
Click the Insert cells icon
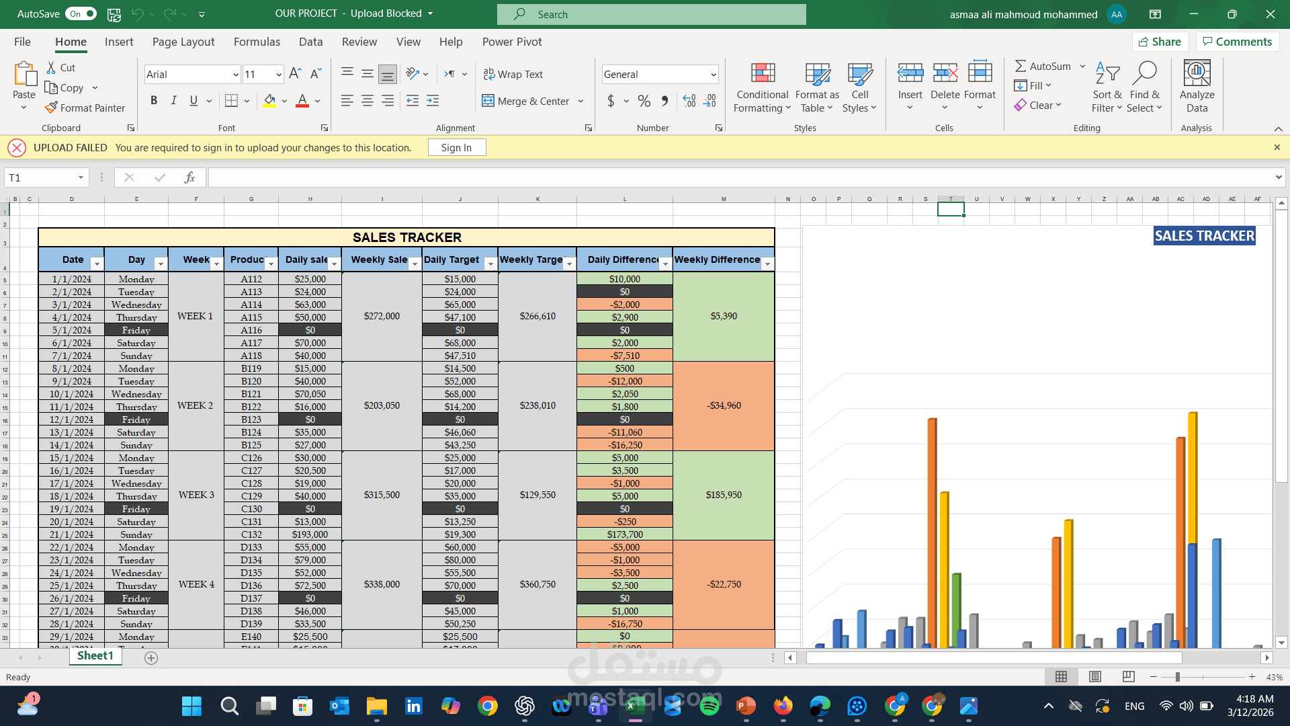point(910,73)
